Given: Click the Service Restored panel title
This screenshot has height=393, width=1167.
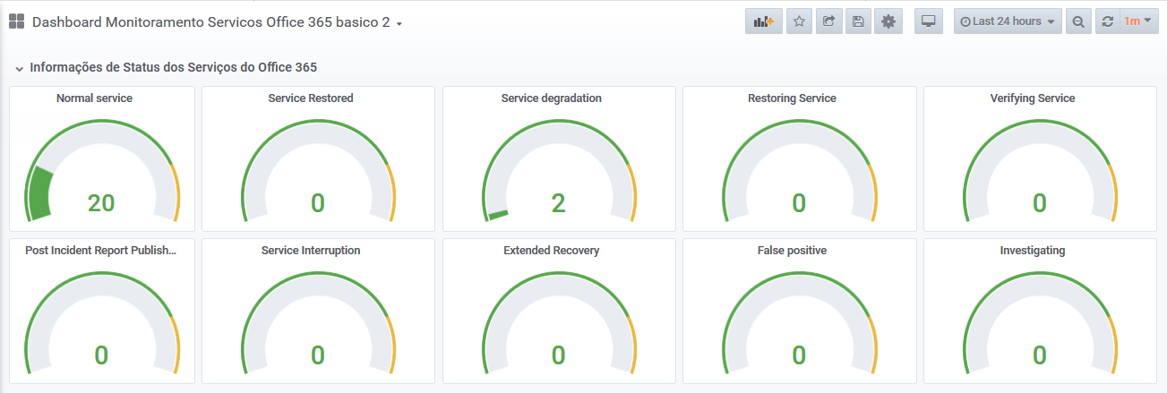Looking at the screenshot, I should click(311, 98).
